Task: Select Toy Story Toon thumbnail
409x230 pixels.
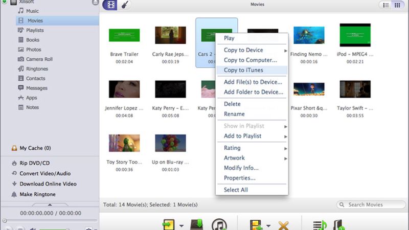Action: click(124, 143)
